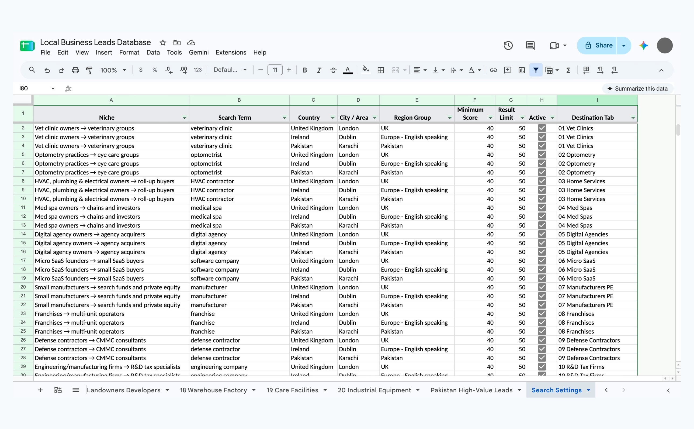The image size is (694, 429).
Task: Open the Country column filter
Action: point(332,118)
